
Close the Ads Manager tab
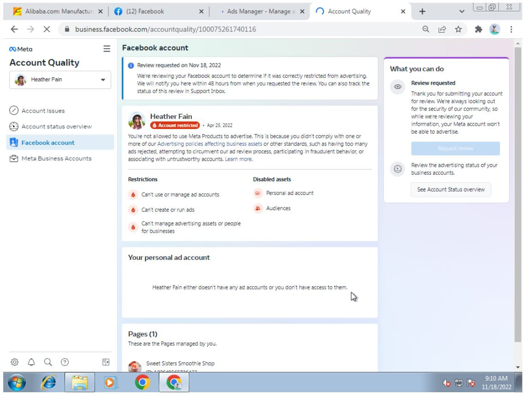click(302, 12)
